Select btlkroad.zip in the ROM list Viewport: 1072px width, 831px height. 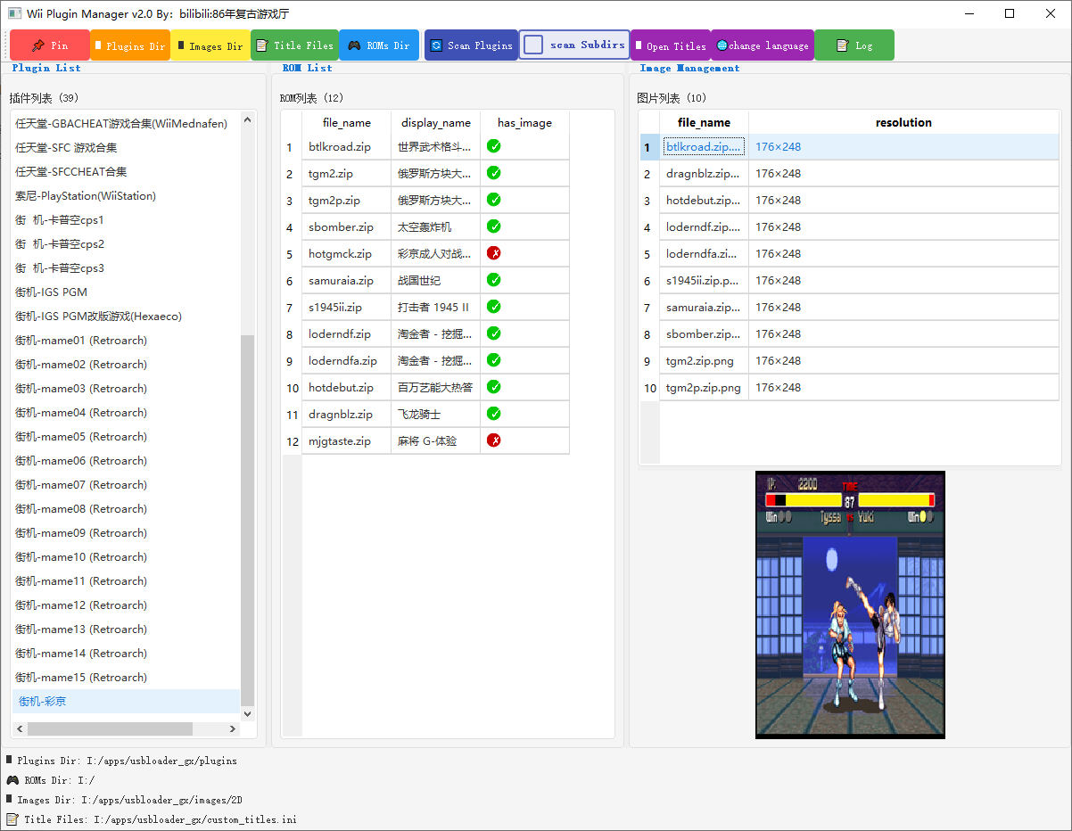tap(346, 147)
